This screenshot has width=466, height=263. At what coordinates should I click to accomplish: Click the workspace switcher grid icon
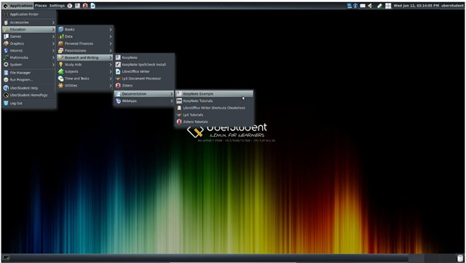388,6
